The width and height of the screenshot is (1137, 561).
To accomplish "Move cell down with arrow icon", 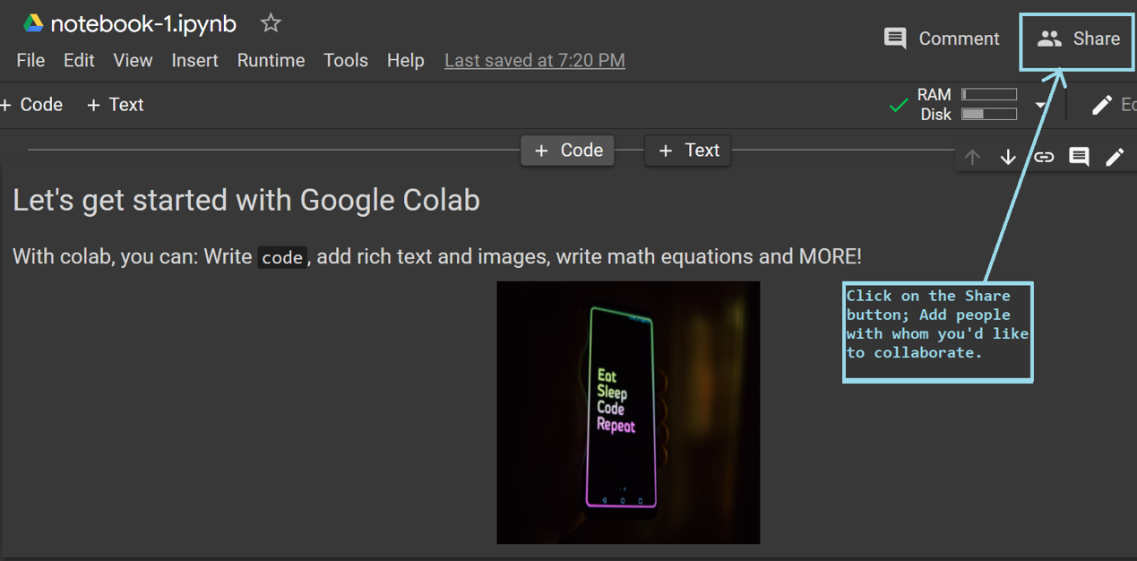I will 1008,157.
